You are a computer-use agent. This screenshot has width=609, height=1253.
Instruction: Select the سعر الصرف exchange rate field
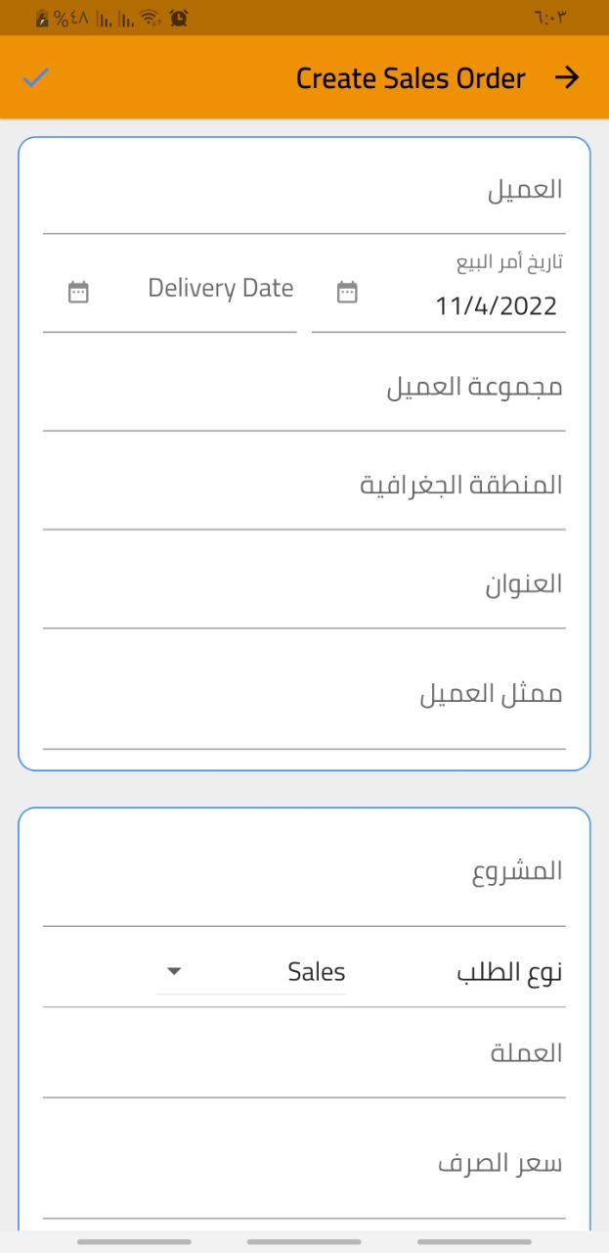[x=304, y=1166]
